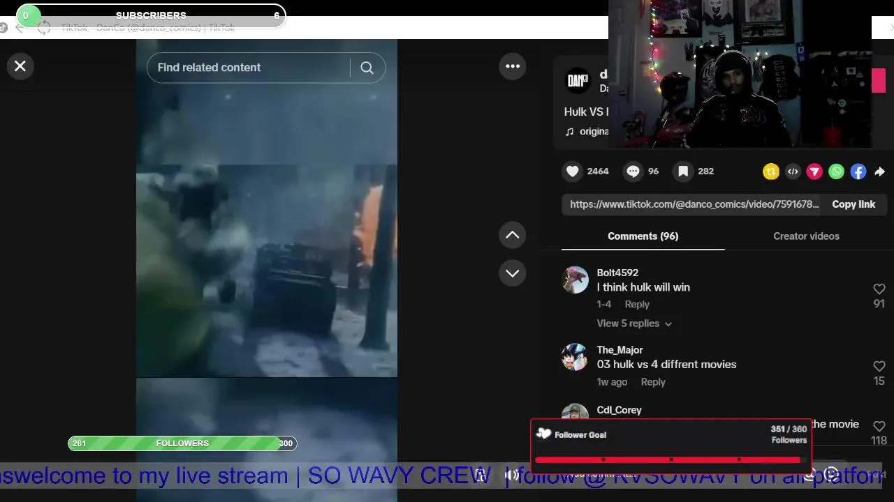This screenshot has width=894, height=502.
Task: Open the three-dot more options menu
Action: (x=513, y=66)
